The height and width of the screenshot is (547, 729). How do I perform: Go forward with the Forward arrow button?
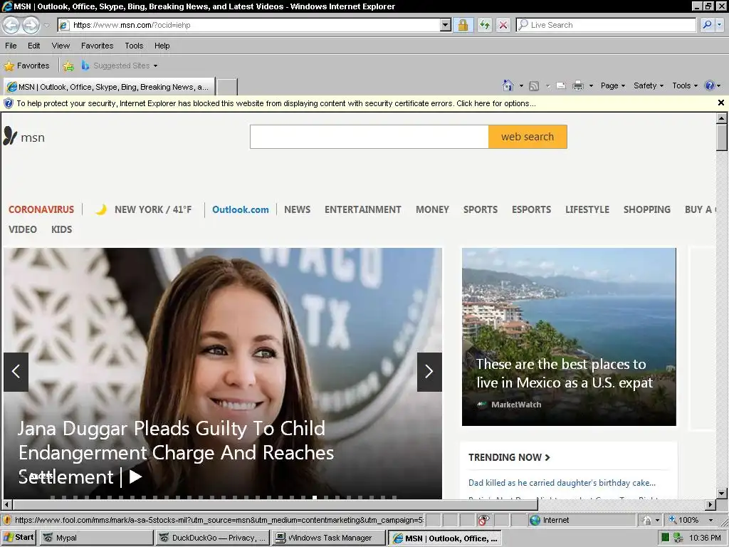[31, 25]
